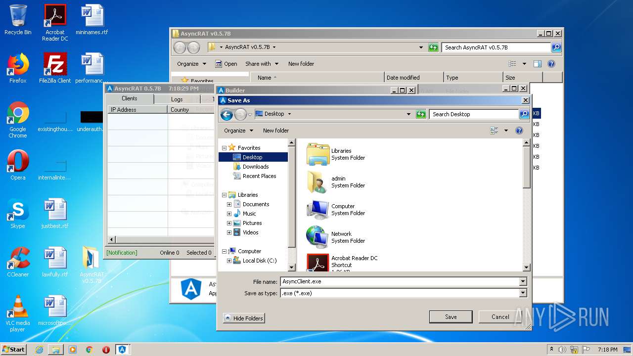Click the Name column header in Explorer window
The height and width of the screenshot is (356, 633).
[x=317, y=78]
